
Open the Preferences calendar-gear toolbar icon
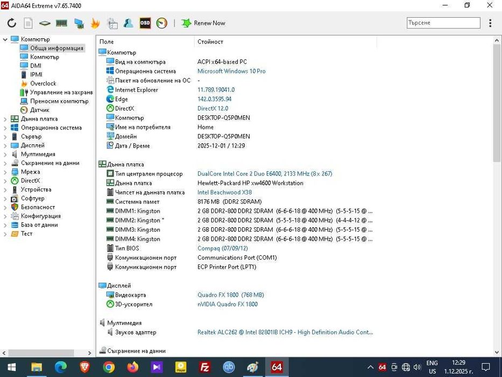(112, 23)
